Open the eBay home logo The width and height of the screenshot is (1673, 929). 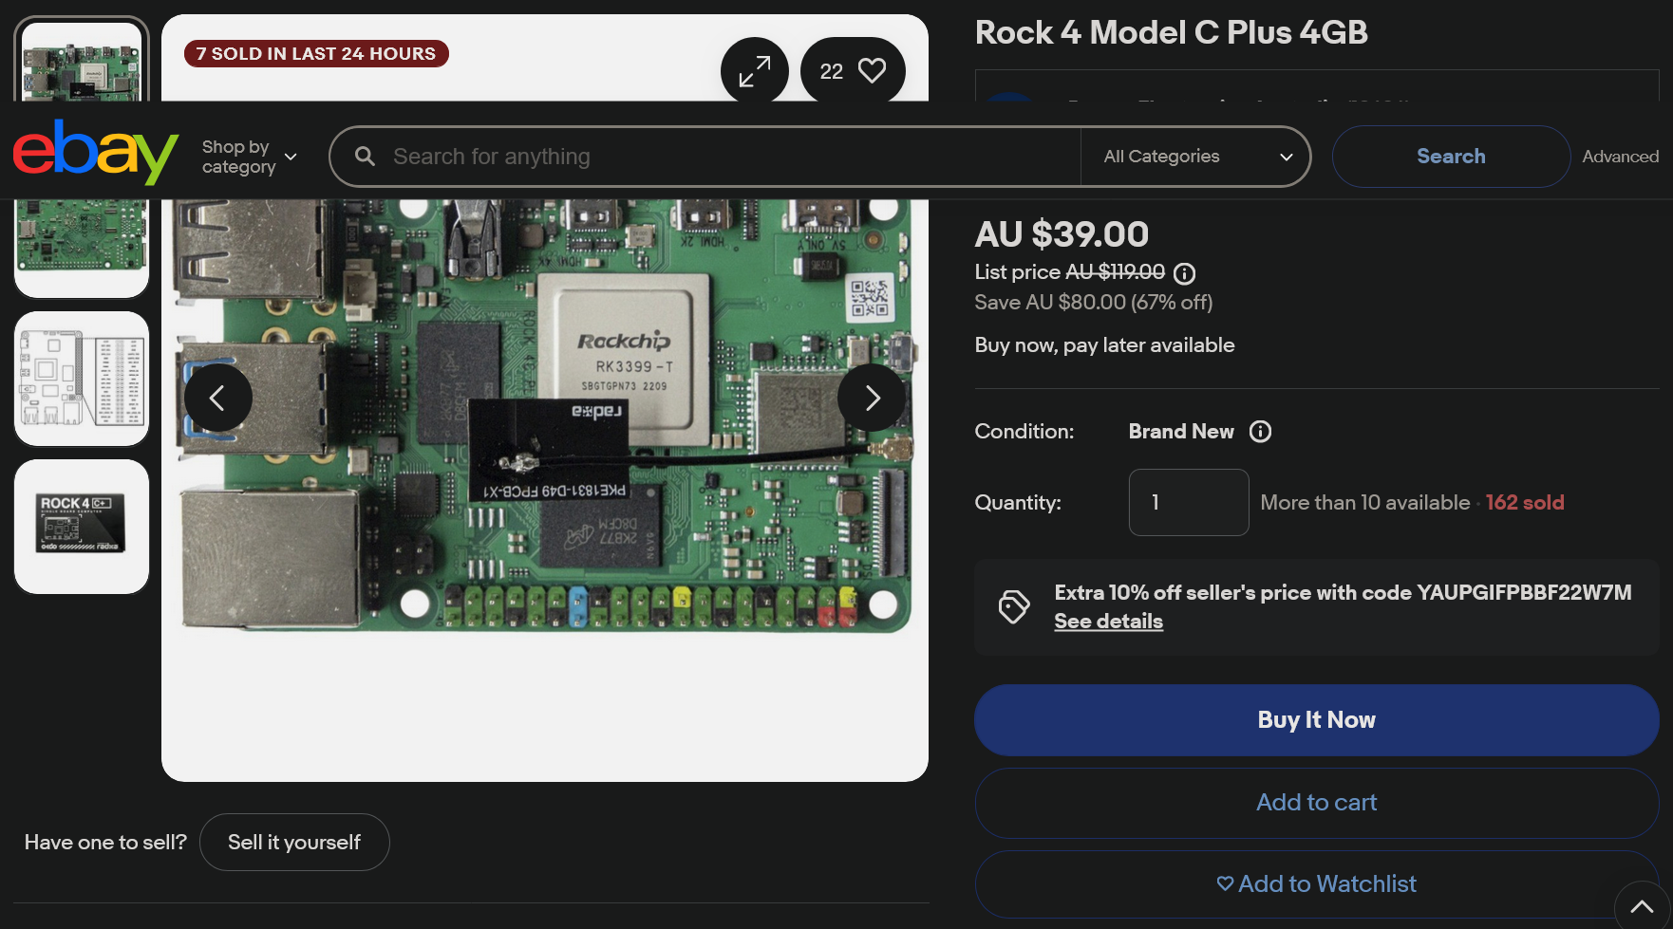point(95,152)
